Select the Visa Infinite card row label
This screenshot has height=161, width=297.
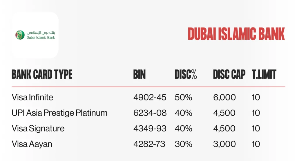(32, 97)
